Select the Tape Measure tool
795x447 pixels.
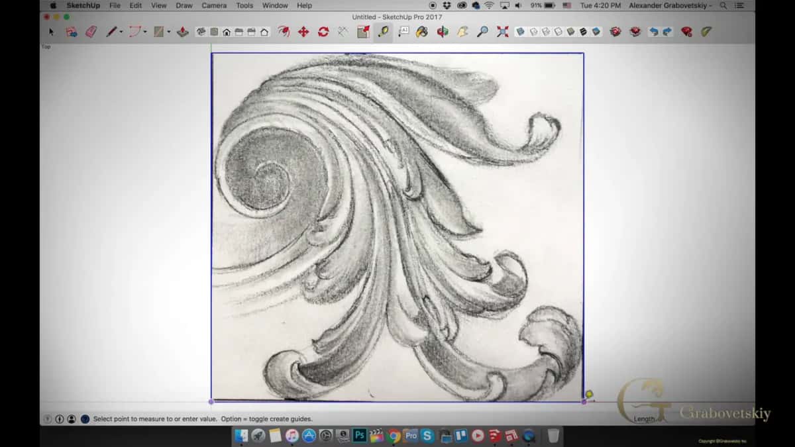pyautogui.click(x=383, y=32)
